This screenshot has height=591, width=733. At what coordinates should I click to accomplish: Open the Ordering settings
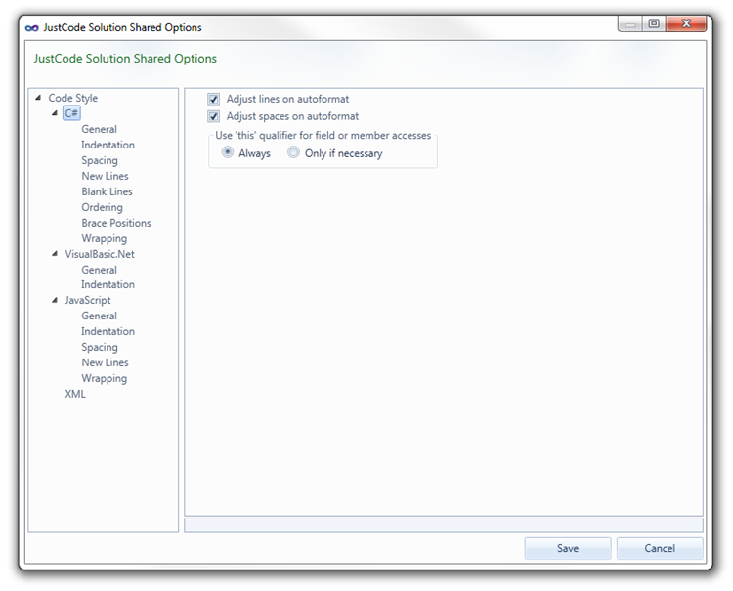tap(102, 207)
